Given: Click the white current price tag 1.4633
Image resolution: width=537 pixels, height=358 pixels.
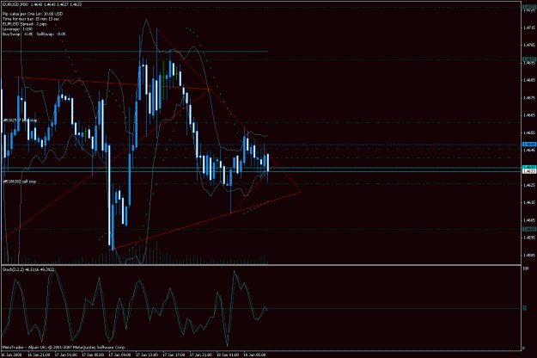Looking at the screenshot, I should [529, 170].
